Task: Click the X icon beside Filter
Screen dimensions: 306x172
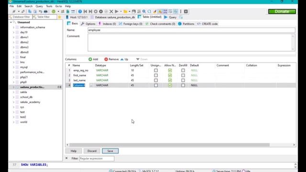Action: click(66, 158)
